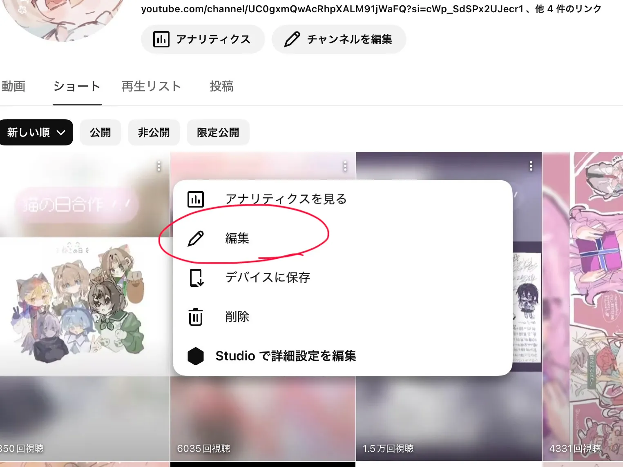The height and width of the screenshot is (467, 623).
Task: Open the three-dot menu on the 1.5万回視聴 short
Action: [x=531, y=166]
